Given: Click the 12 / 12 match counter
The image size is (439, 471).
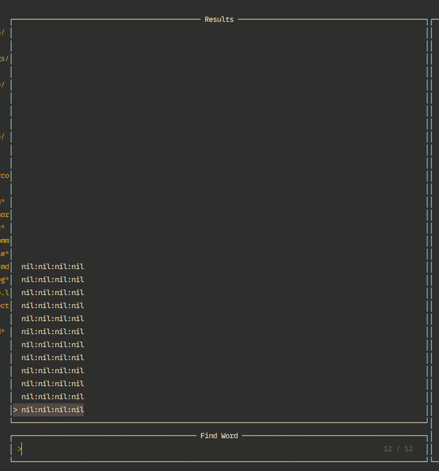Looking at the screenshot, I should (398, 449).
